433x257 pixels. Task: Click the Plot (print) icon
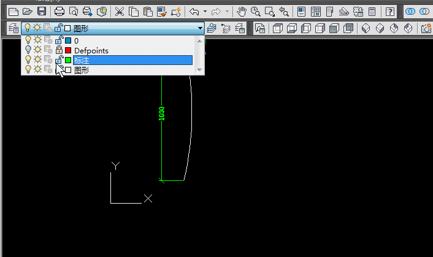pos(59,11)
